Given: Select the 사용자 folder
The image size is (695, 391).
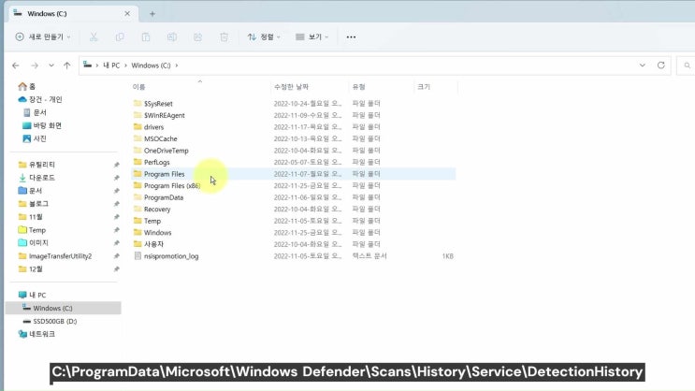Looking at the screenshot, I should point(153,244).
